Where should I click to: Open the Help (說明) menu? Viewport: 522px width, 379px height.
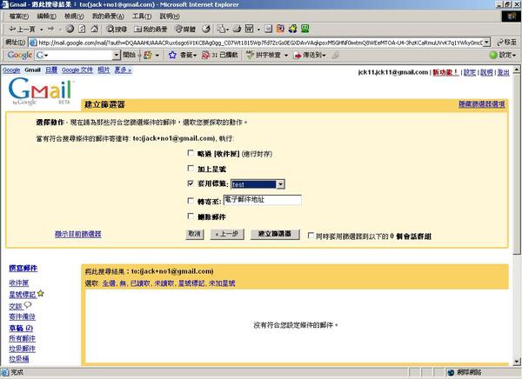click(170, 16)
